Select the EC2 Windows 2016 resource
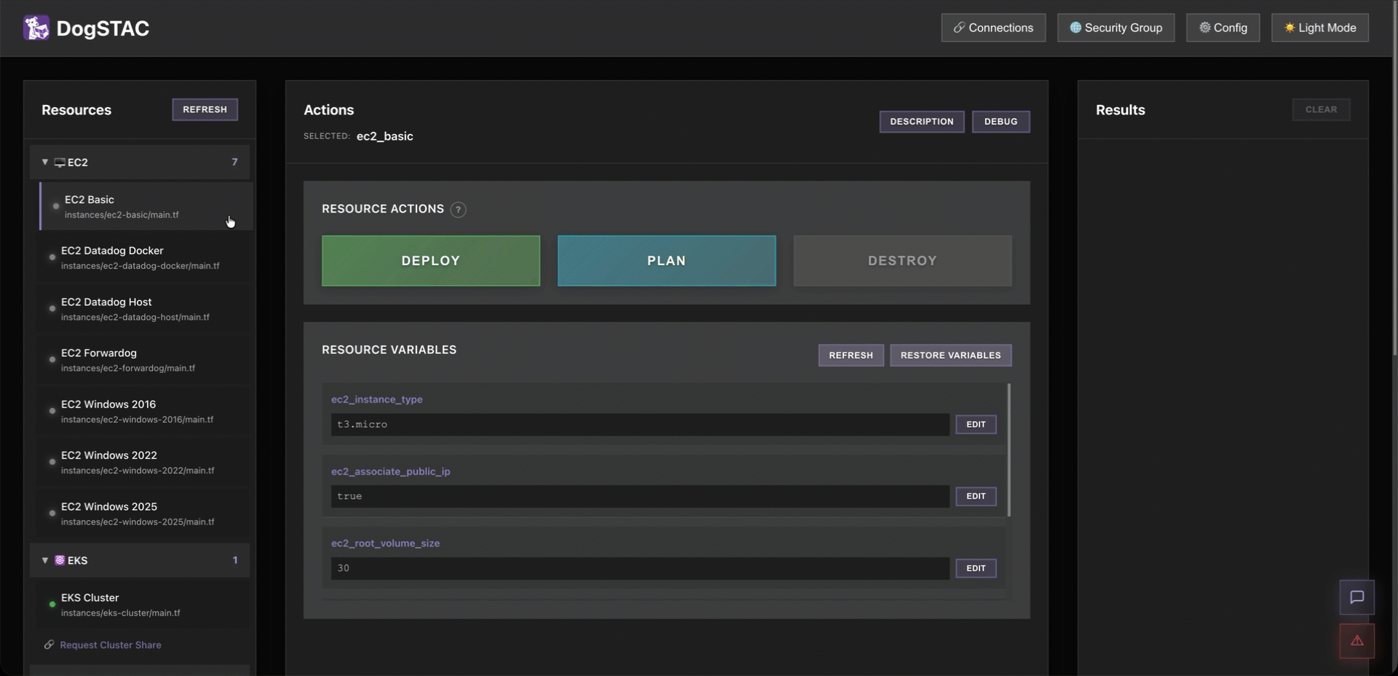This screenshot has width=1398, height=676. click(x=143, y=412)
